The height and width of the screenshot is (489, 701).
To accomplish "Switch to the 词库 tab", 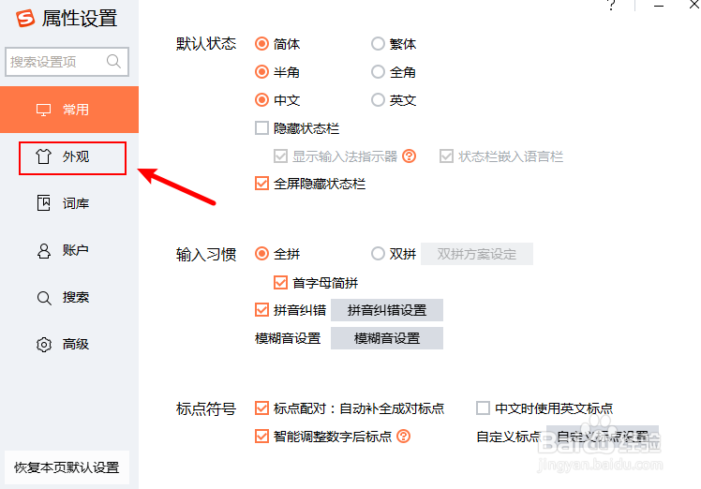I will (x=69, y=203).
